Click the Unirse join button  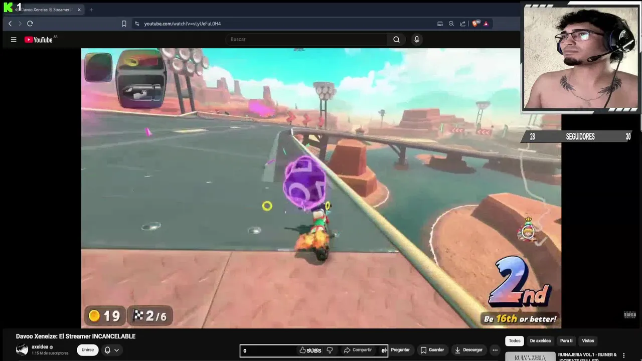pyautogui.click(x=88, y=350)
